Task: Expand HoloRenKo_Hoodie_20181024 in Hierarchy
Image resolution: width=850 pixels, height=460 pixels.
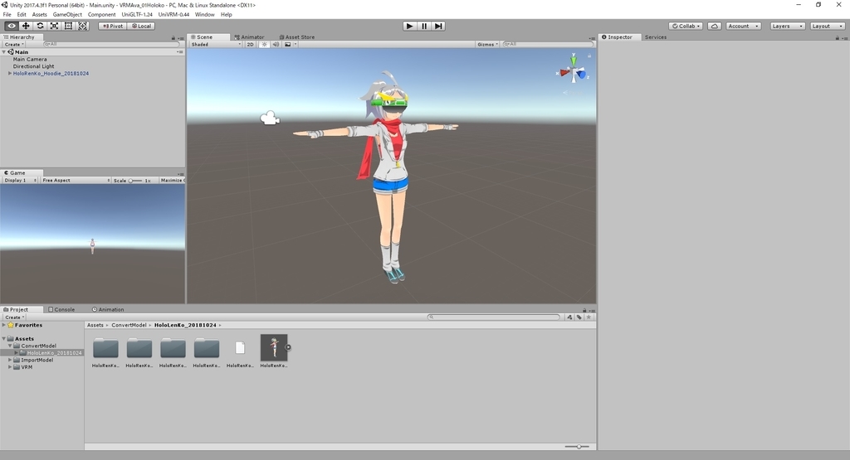Action: click(10, 73)
